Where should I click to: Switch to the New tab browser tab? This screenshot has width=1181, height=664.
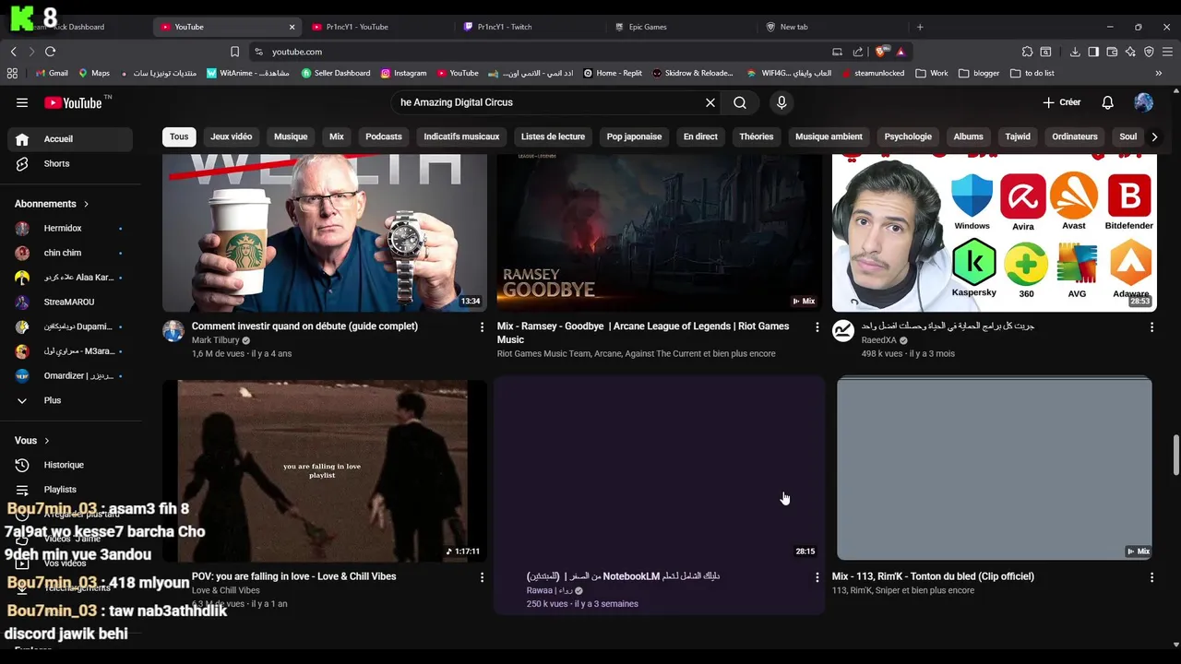click(x=832, y=27)
